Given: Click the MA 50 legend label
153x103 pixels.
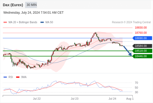Looking at the screenshot, I should [x=49, y=22].
